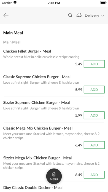Tap the bold Main Meal heading
Screen dimensions: 108x192
click(13, 33)
